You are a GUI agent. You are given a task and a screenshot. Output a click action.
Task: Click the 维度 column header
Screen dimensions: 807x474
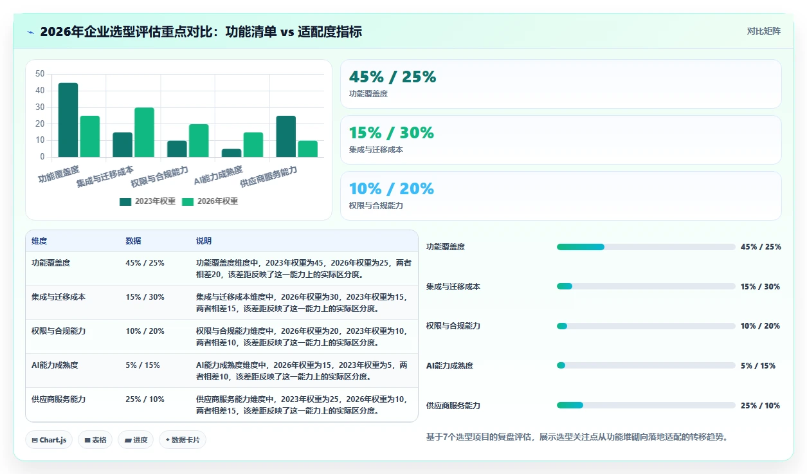[39, 241]
